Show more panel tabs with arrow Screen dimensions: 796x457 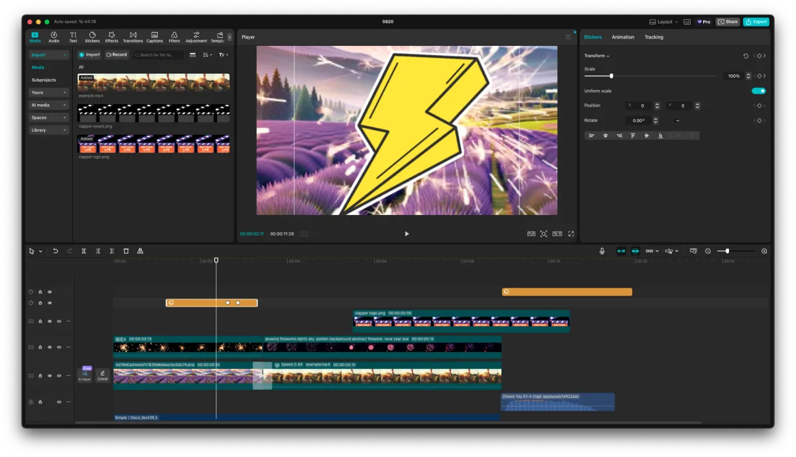(230, 37)
